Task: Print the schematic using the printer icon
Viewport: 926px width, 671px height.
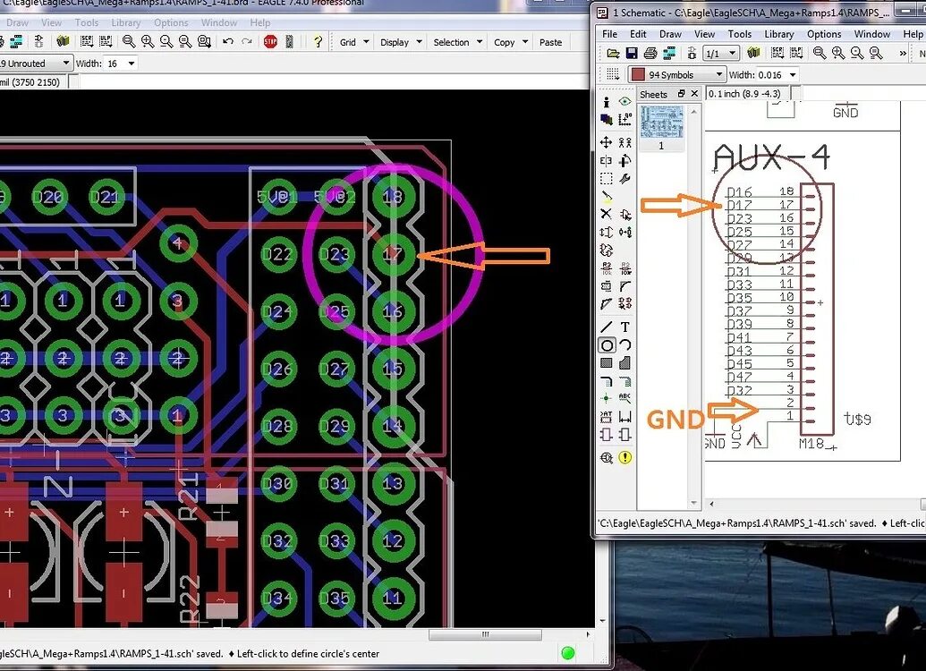Action: coord(650,53)
